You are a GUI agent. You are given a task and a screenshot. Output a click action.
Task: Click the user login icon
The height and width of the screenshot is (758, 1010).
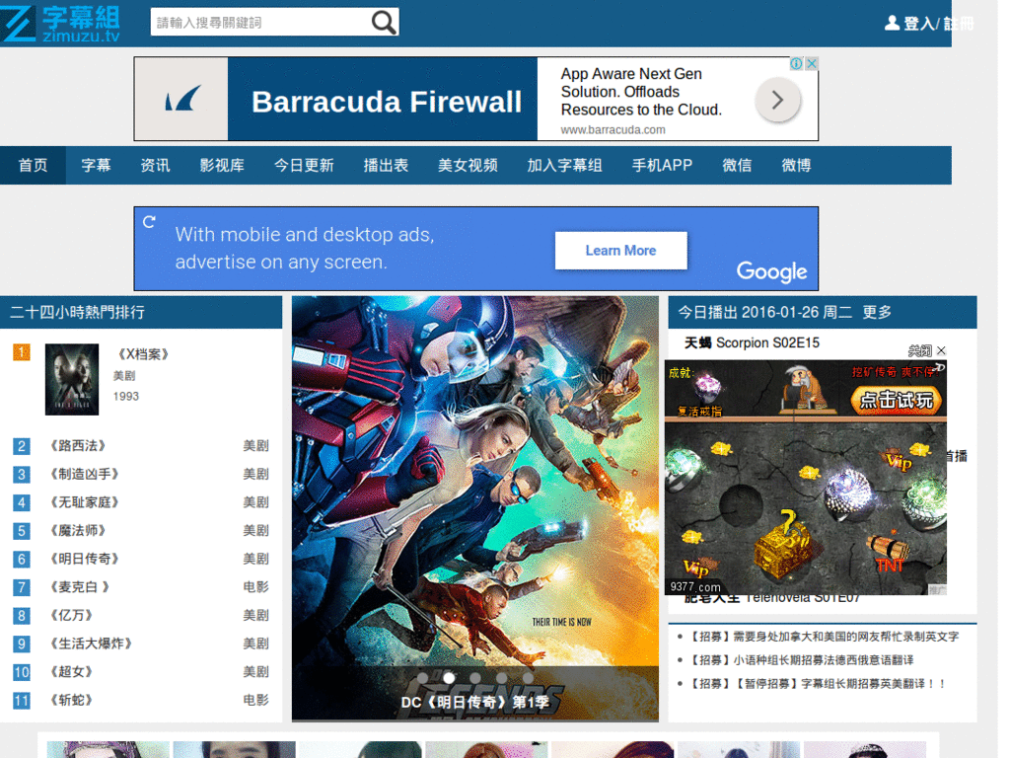pyautogui.click(x=892, y=24)
